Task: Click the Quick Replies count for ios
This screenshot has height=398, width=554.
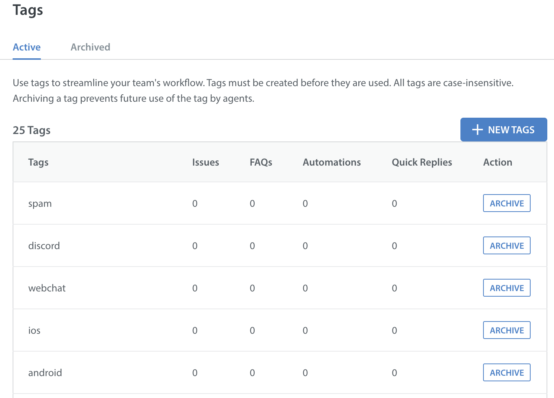Action: (x=394, y=330)
